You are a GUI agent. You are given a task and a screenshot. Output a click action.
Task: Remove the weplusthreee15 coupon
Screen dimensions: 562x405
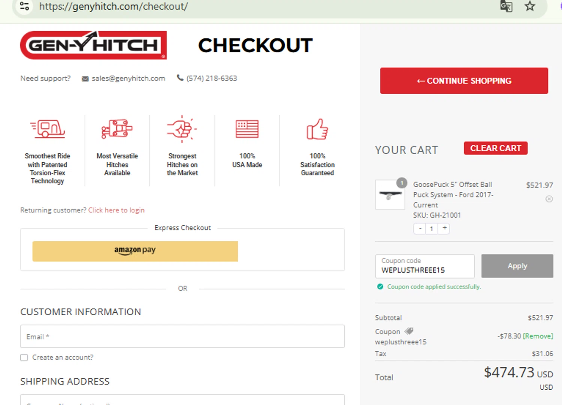coord(538,336)
